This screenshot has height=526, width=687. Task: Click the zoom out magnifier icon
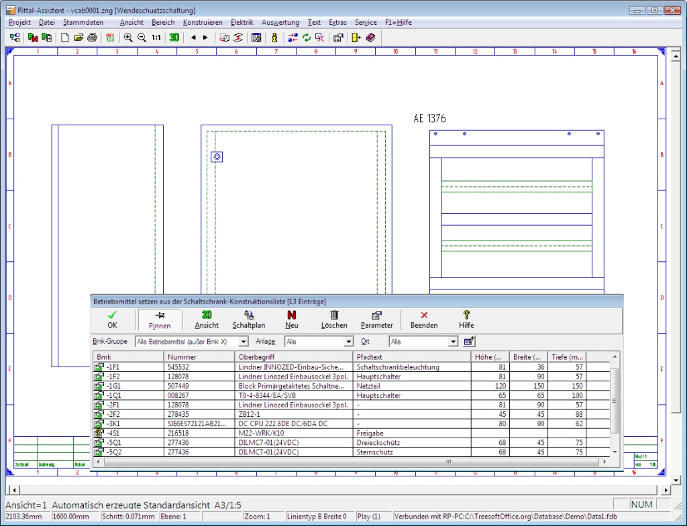tap(142, 38)
